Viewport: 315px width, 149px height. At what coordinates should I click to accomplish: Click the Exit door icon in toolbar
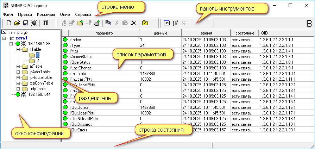(46, 23)
